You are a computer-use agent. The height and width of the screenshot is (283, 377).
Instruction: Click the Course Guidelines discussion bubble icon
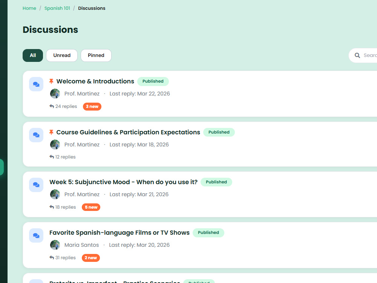[x=36, y=135]
